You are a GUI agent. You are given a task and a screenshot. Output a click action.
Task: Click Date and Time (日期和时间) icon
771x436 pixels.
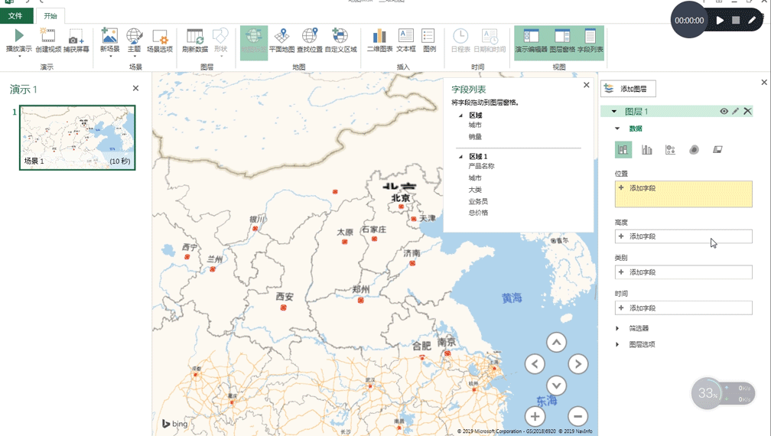pyautogui.click(x=490, y=35)
